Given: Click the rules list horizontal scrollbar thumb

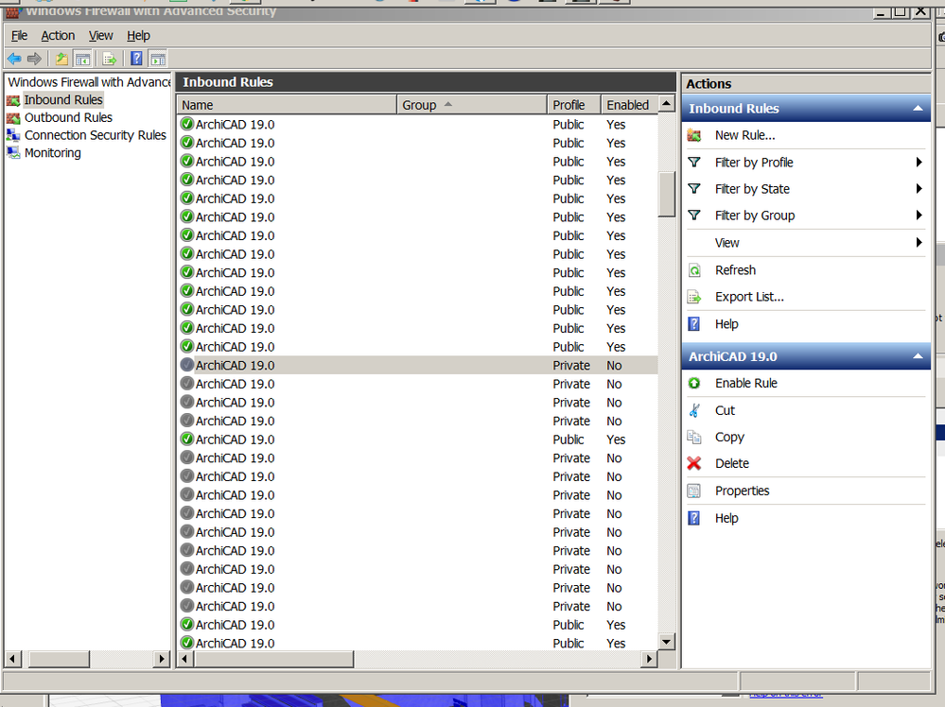Looking at the screenshot, I should click(x=274, y=659).
